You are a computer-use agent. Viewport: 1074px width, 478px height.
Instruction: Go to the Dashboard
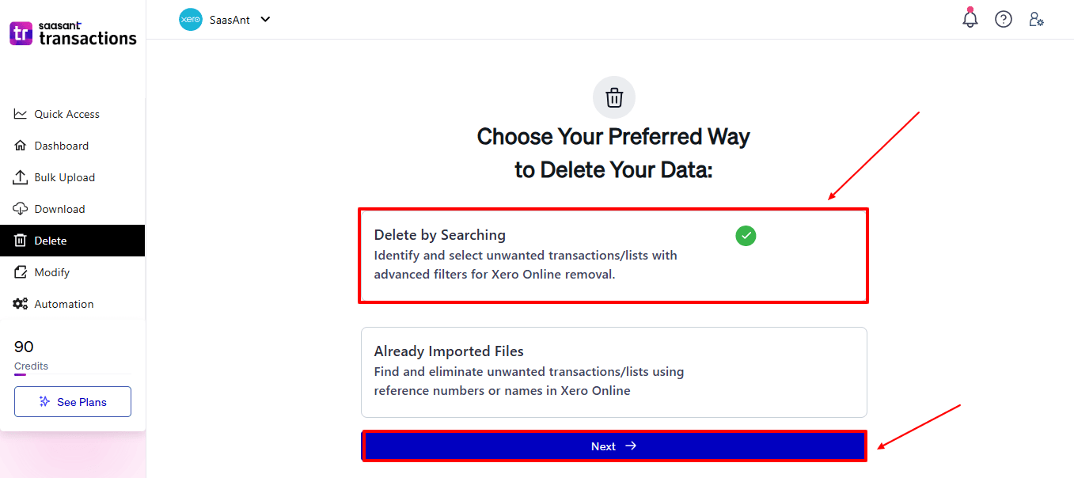pyautogui.click(x=61, y=145)
